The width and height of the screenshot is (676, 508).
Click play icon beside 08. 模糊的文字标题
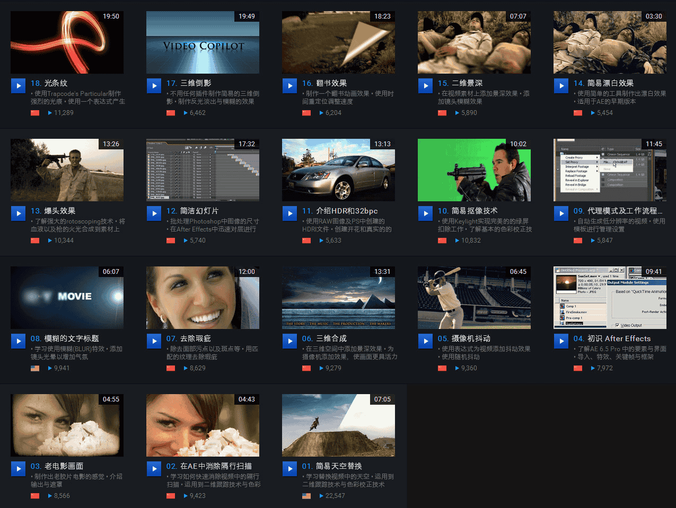pos(18,341)
